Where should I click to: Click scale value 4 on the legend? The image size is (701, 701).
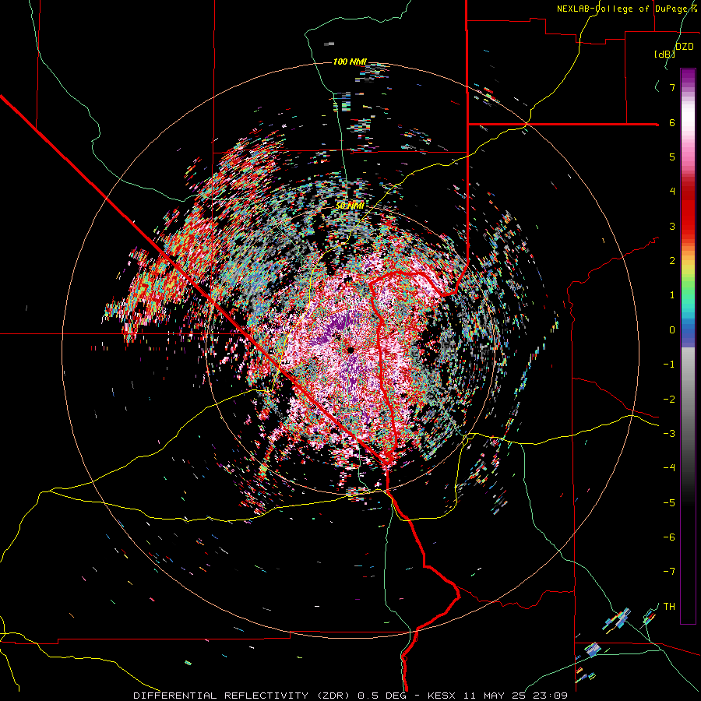click(672, 192)
